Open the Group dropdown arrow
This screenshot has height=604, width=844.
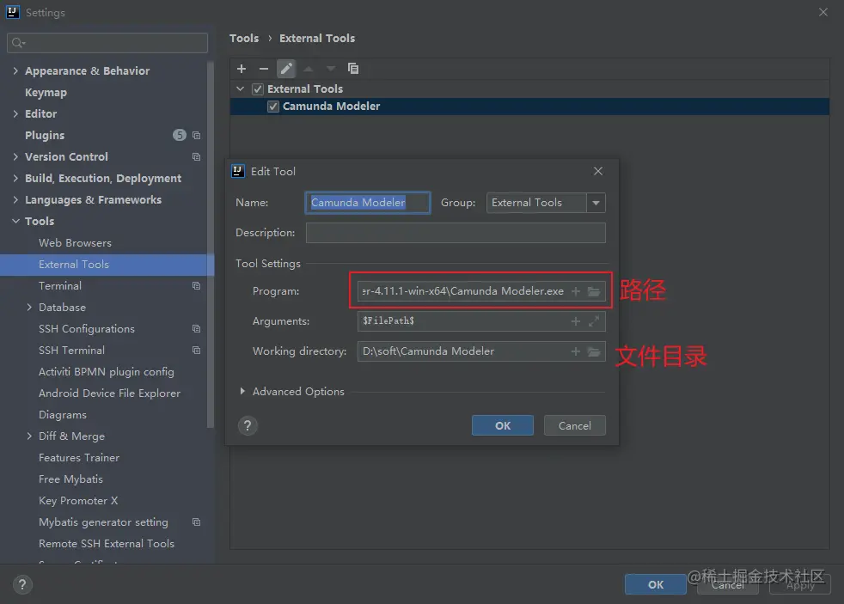(596, 203)
